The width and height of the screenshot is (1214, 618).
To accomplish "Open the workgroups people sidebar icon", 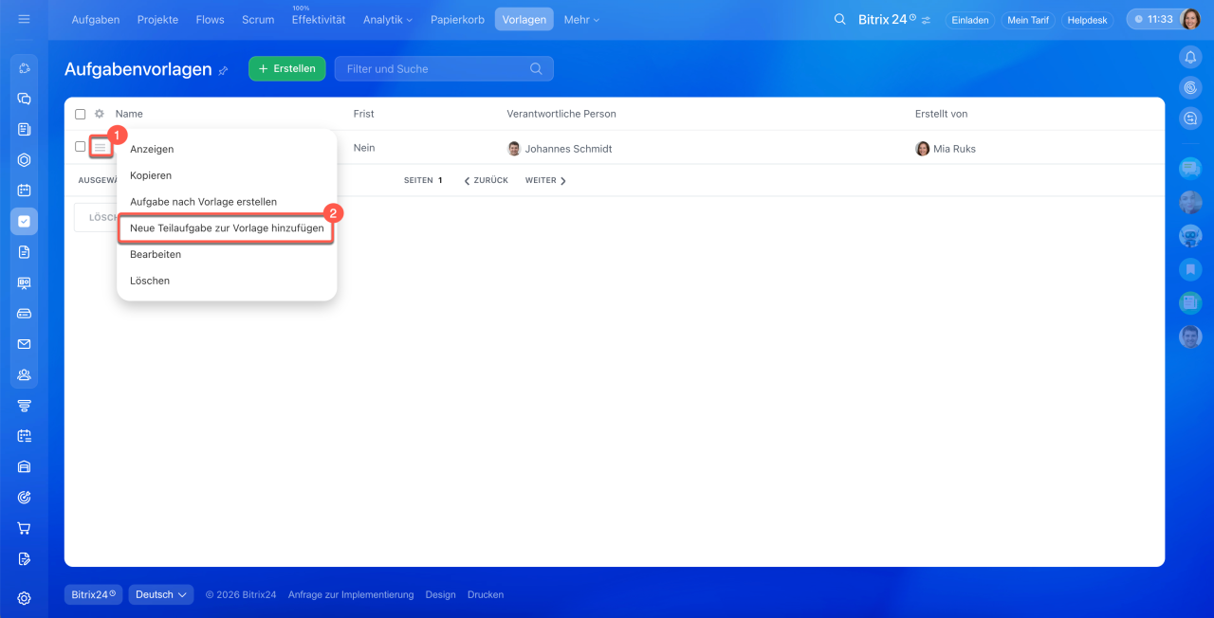I will (24, 374).
